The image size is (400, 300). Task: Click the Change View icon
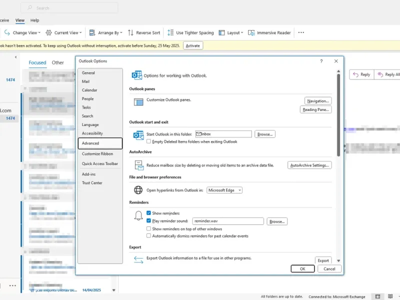pyautogui.click(x=7, y=32)
